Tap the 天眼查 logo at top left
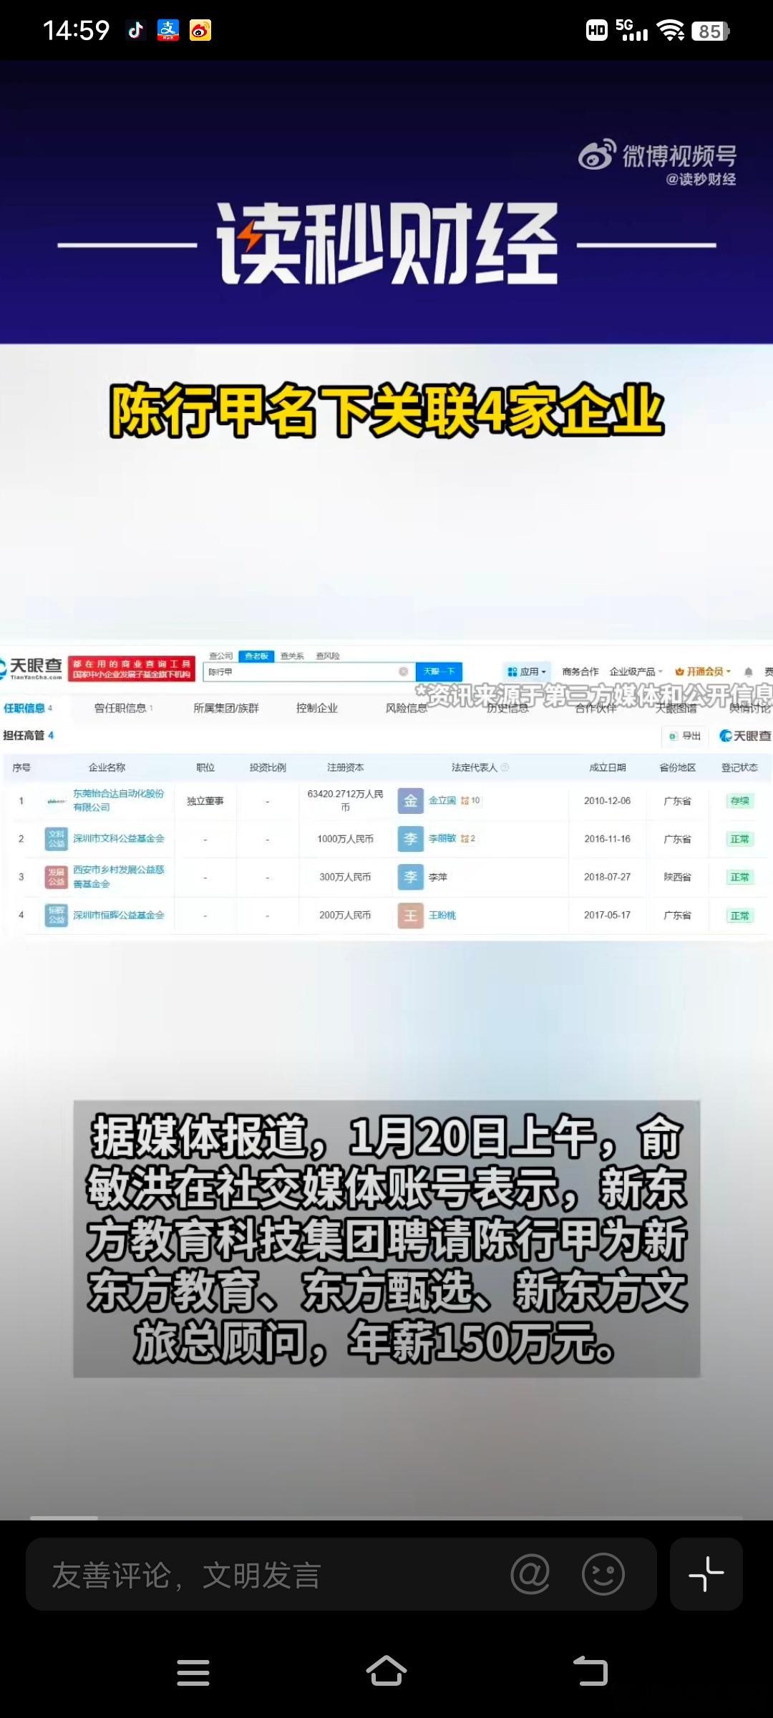The width and height of the screenshot is (773, 1718). pyautogui.click(x=32, y=667)
